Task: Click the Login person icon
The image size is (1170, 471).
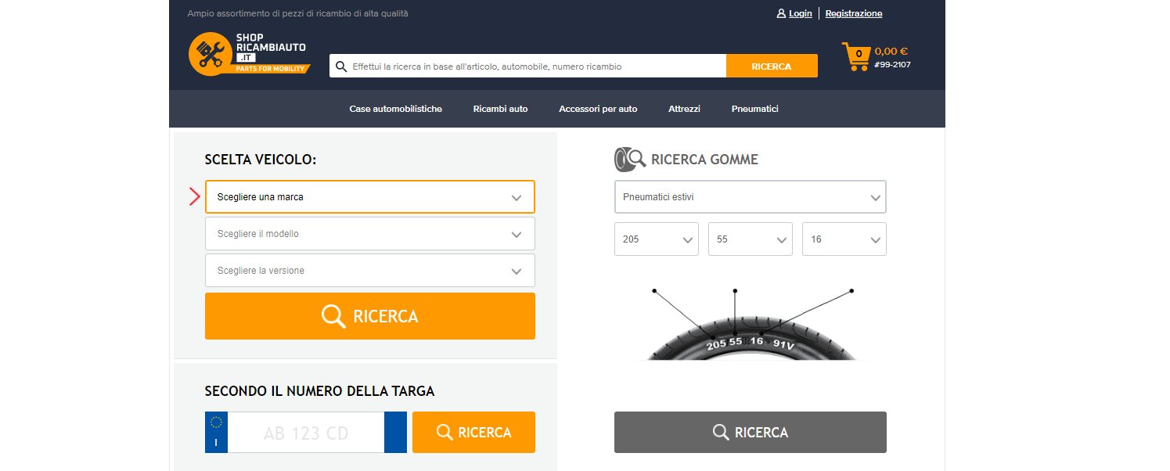Action: point(780,13)
